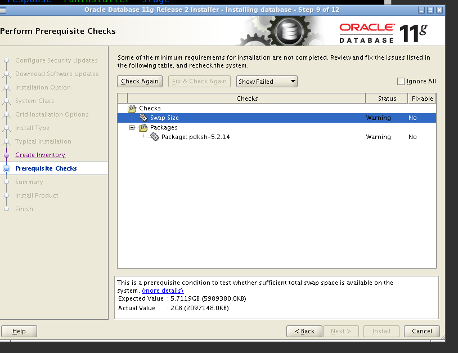Close the Oracle installer window
Viewport: 458px width, 353px height.
439,10
